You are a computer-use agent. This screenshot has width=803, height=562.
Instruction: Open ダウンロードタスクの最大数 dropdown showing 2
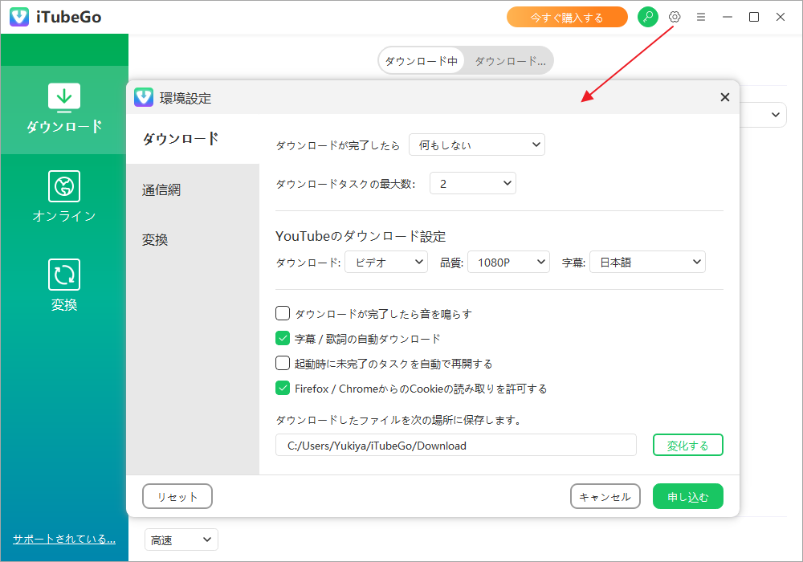pyautogui.click(x=473, y=183)
